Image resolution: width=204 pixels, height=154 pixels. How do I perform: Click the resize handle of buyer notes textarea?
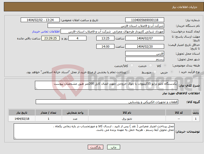pyautogui.click(x=15, y=138)
